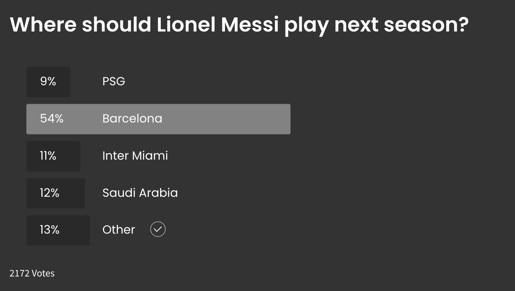Click the 9% label on the PSG bar
This screenshot has height=291, width=515.
(x=48, y=81)
